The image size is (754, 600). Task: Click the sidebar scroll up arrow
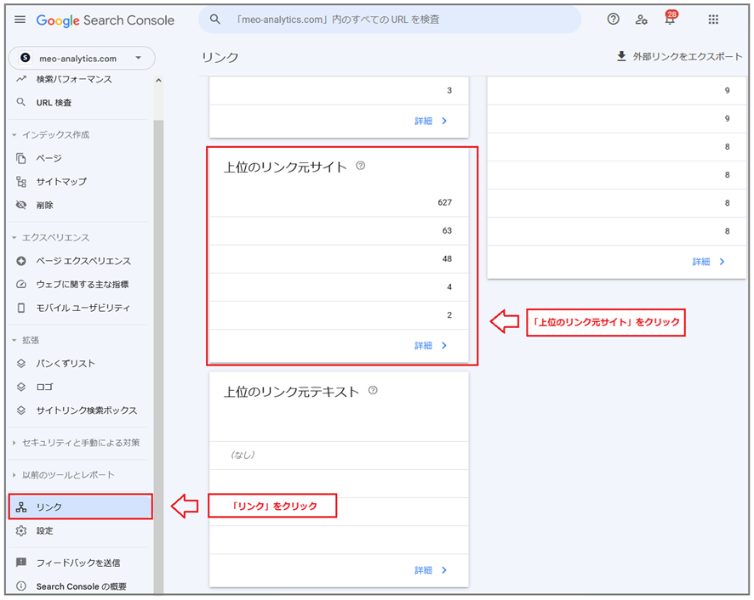(158, 81)
